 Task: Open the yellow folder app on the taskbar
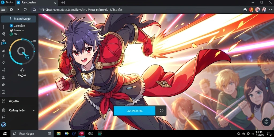coord(58,134)
